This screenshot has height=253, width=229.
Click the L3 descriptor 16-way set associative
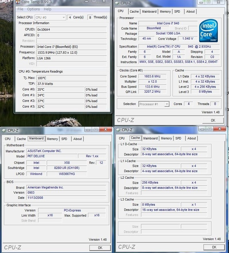click(x=174, y=210)
